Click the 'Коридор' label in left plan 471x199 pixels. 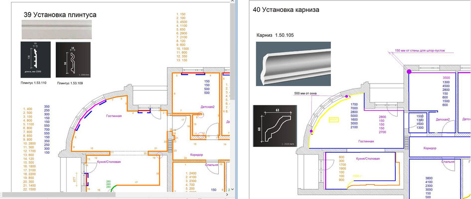click(196, 155)
